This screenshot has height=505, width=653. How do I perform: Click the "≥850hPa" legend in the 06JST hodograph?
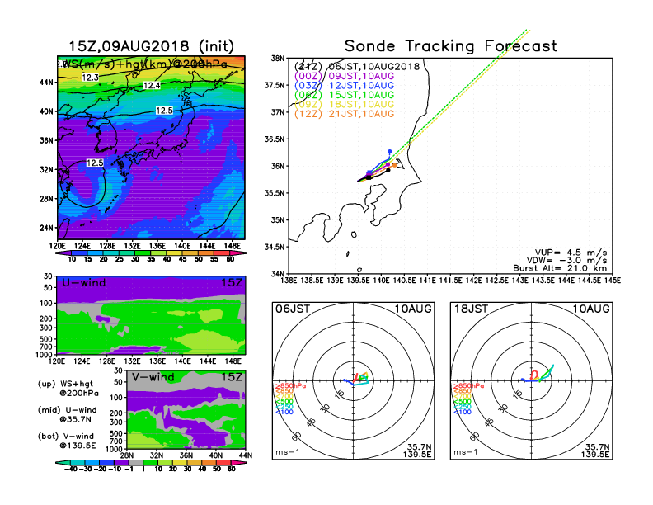(x=290, y=386)
